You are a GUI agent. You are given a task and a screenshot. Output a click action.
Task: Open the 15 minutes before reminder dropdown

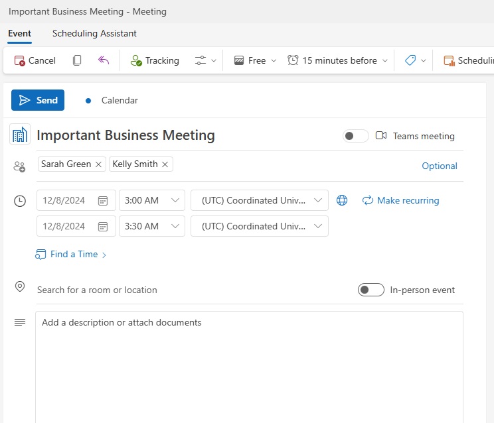(x=337, y=60)
